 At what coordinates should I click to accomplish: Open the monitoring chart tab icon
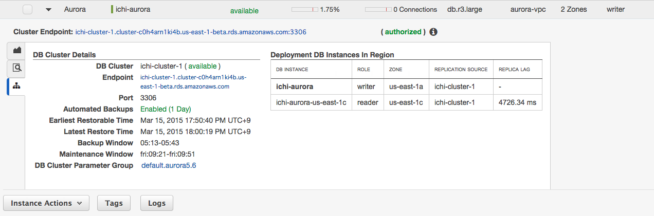click(16, 50)
